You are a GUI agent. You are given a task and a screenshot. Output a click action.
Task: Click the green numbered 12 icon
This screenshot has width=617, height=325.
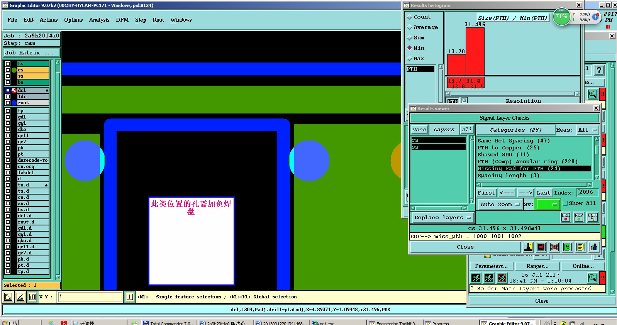click(568, 247)
